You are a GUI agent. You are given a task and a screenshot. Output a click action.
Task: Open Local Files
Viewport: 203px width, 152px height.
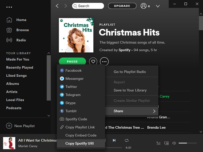15,100
